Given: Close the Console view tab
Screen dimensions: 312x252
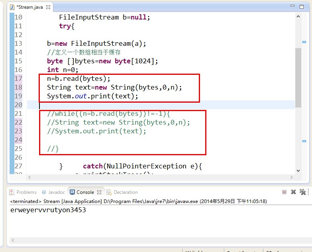Looking at the screenshot, I should [x=99, y=192].
